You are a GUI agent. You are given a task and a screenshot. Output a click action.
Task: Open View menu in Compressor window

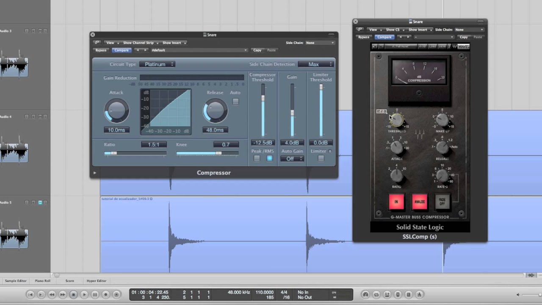(112, 43)
